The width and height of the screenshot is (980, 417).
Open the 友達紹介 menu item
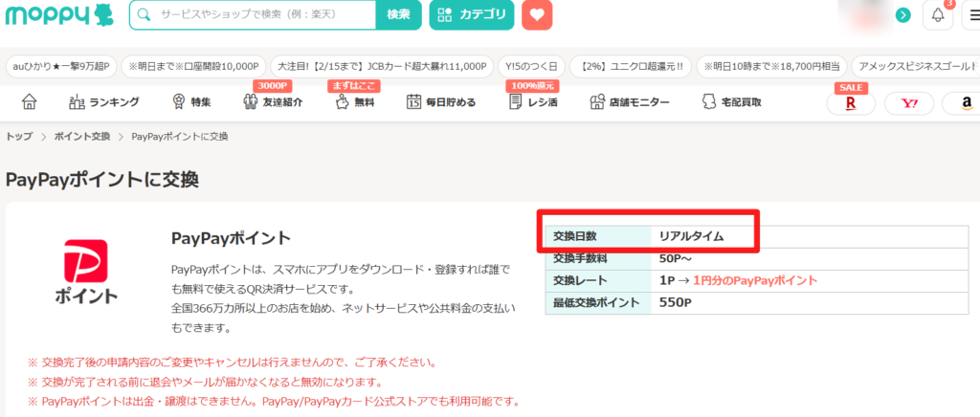point(273,102)
